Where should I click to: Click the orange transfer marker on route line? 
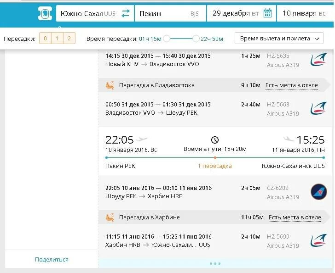coord(215,158)
